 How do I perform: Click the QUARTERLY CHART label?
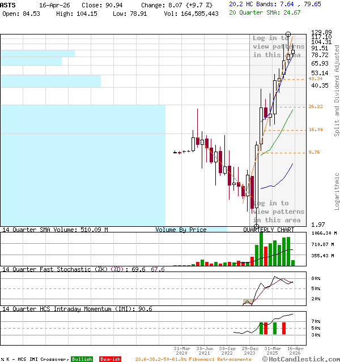click(x=269, y=230)
